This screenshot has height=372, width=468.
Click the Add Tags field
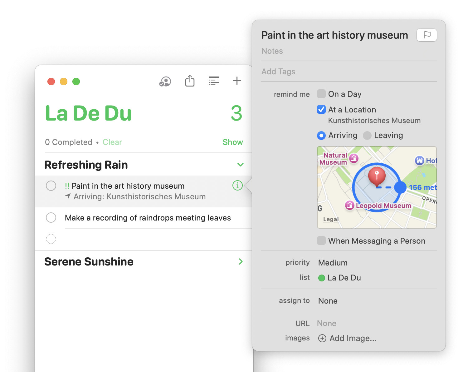click(x=349, y=72)
